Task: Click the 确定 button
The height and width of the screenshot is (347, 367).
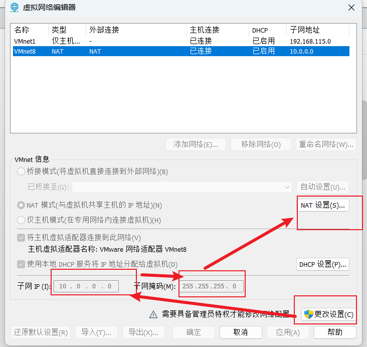Action: coord(194,332)
